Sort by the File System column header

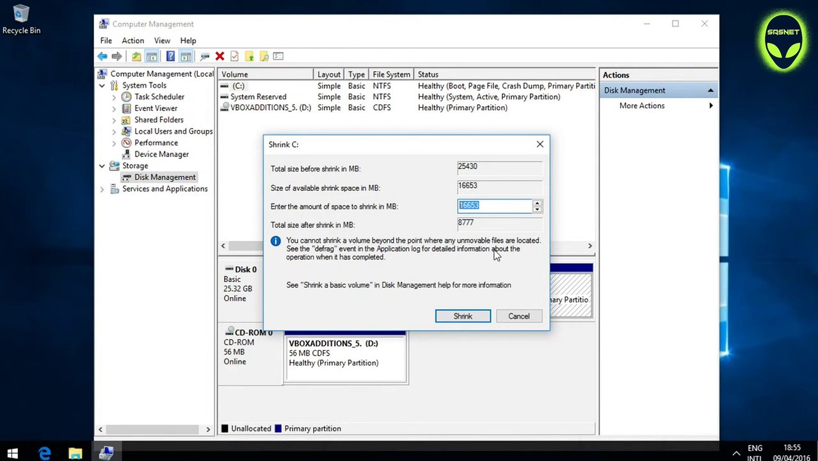click(x=391, y=74)
